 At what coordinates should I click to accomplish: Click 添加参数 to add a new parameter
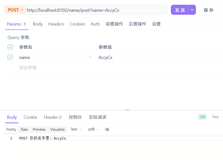pyautogui.click(x=28, y=68)
